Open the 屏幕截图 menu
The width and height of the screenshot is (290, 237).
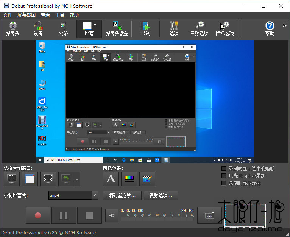[27, 15]
